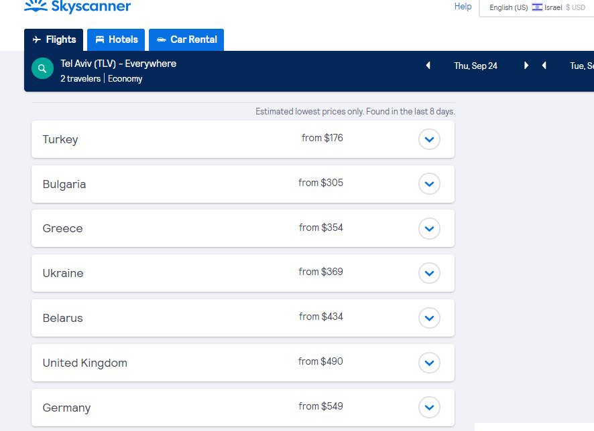Click the 2 travelers text
Image resolution: width=594 pixels, height=431 pixels.
click(x=80, y=79)
